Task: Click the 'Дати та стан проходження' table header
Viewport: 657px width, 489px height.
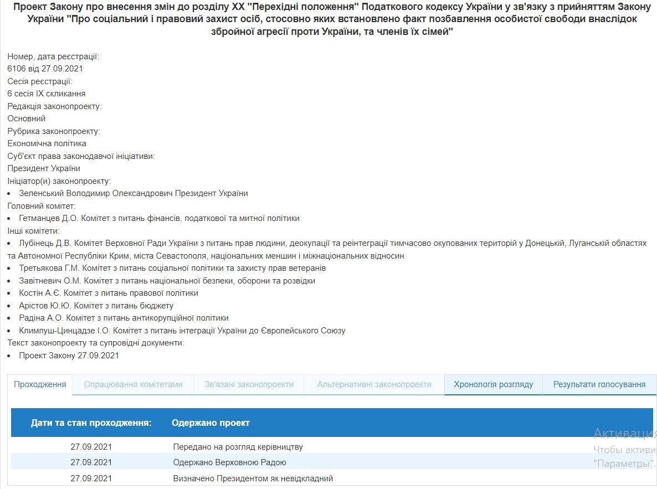Action: [x=91, y=423]
